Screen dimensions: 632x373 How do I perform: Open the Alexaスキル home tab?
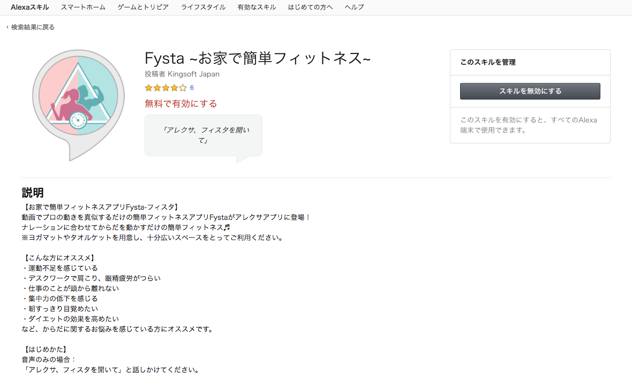click(x=29, y=7)
